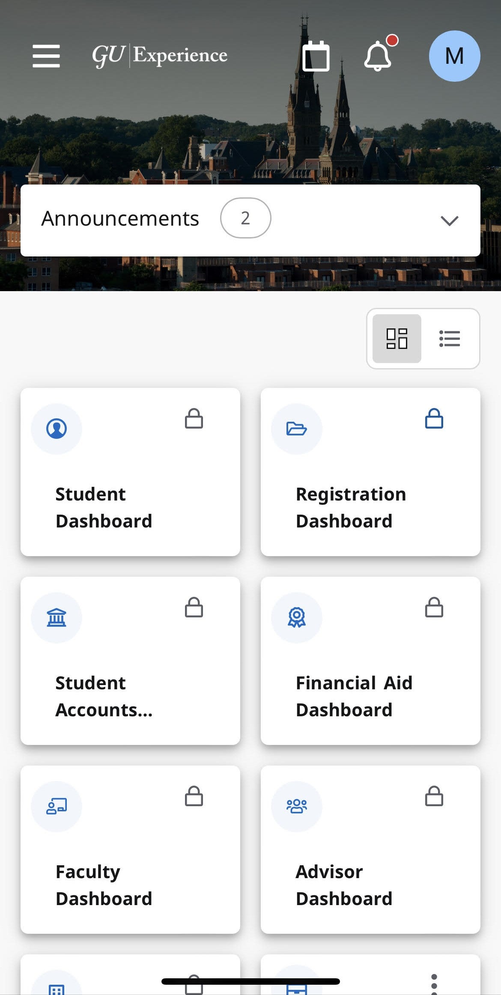Viewport: 501px width, 995px height.
Task: Open the hamburger navigation menu
Action: (x=46, y=56)
